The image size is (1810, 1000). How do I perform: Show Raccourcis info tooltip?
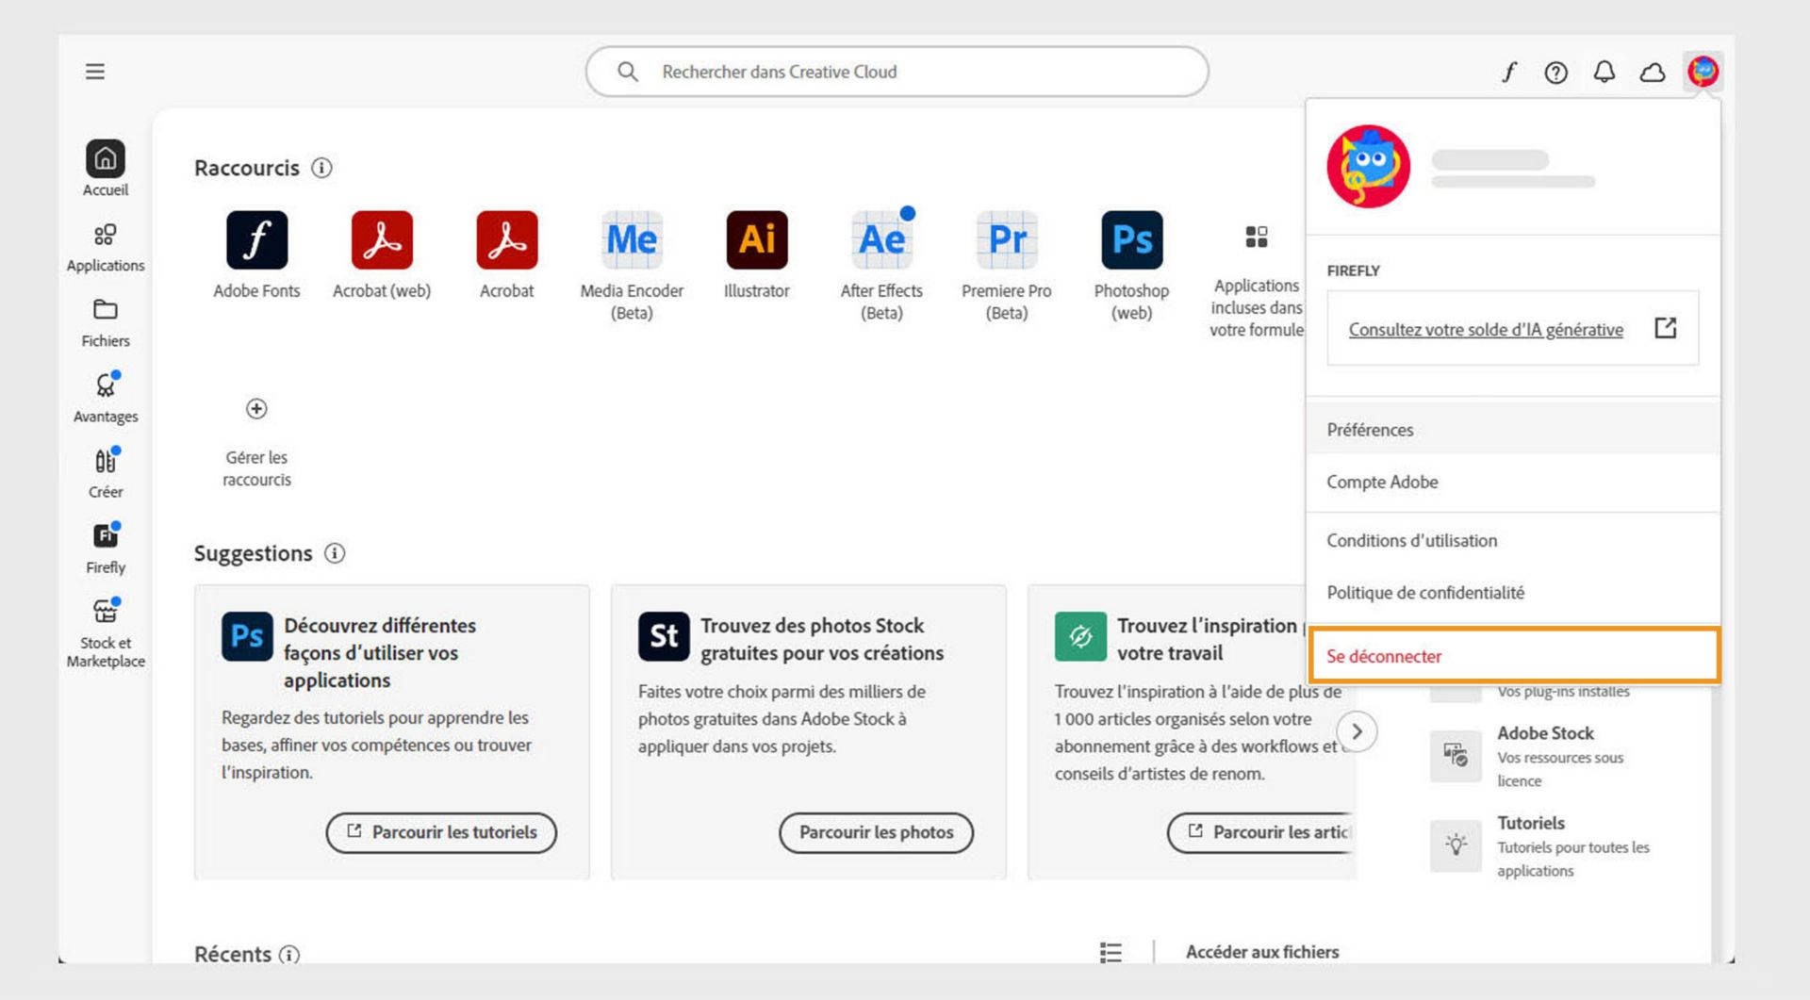pos(321,168)
